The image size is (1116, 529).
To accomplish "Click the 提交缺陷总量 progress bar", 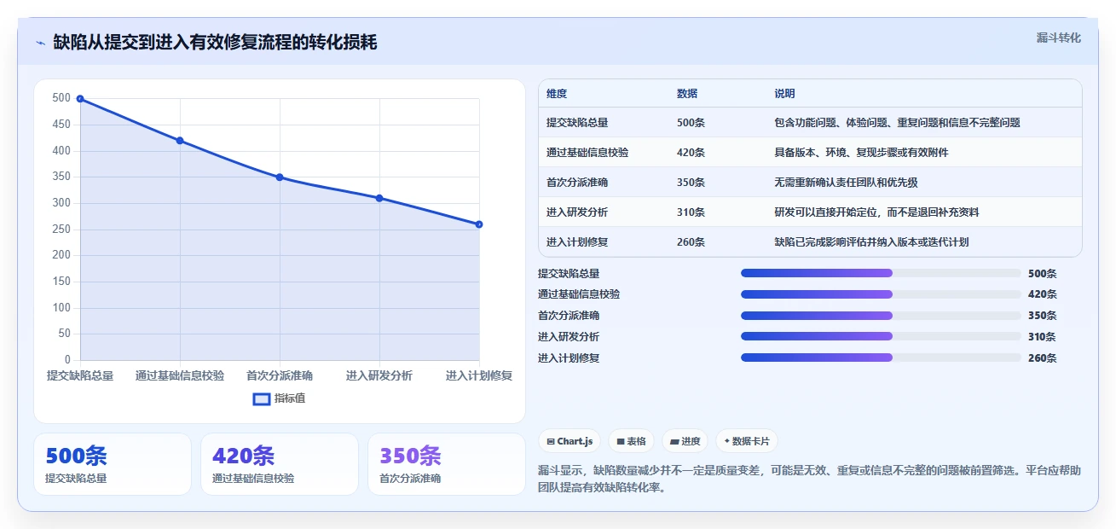I will [881, 273].
